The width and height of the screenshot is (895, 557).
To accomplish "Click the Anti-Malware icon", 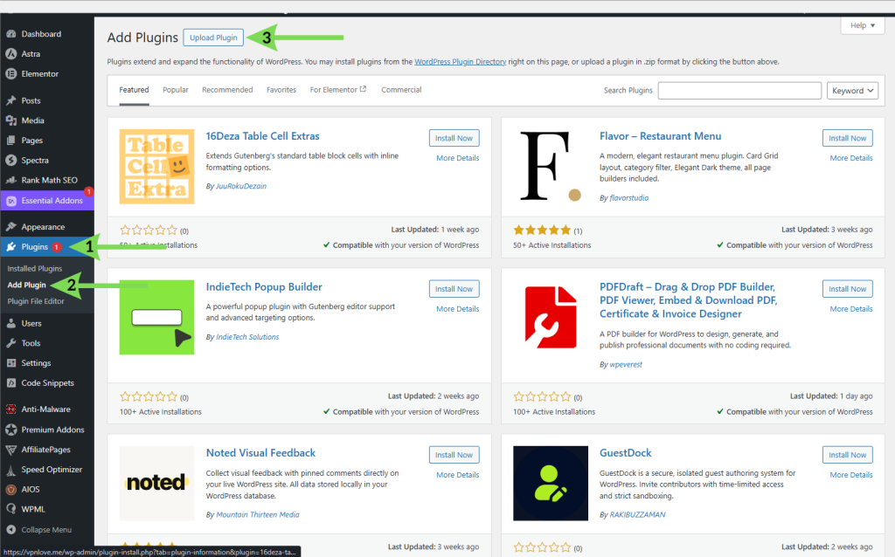I will pos(10,409).
